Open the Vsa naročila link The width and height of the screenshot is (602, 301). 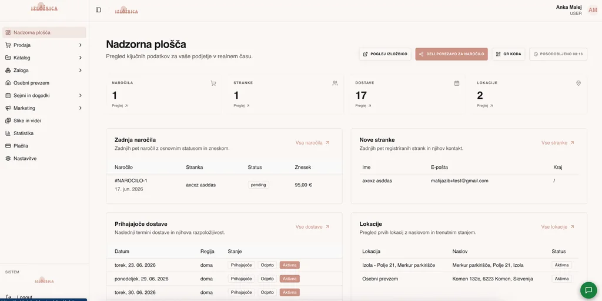click(312, 143)
